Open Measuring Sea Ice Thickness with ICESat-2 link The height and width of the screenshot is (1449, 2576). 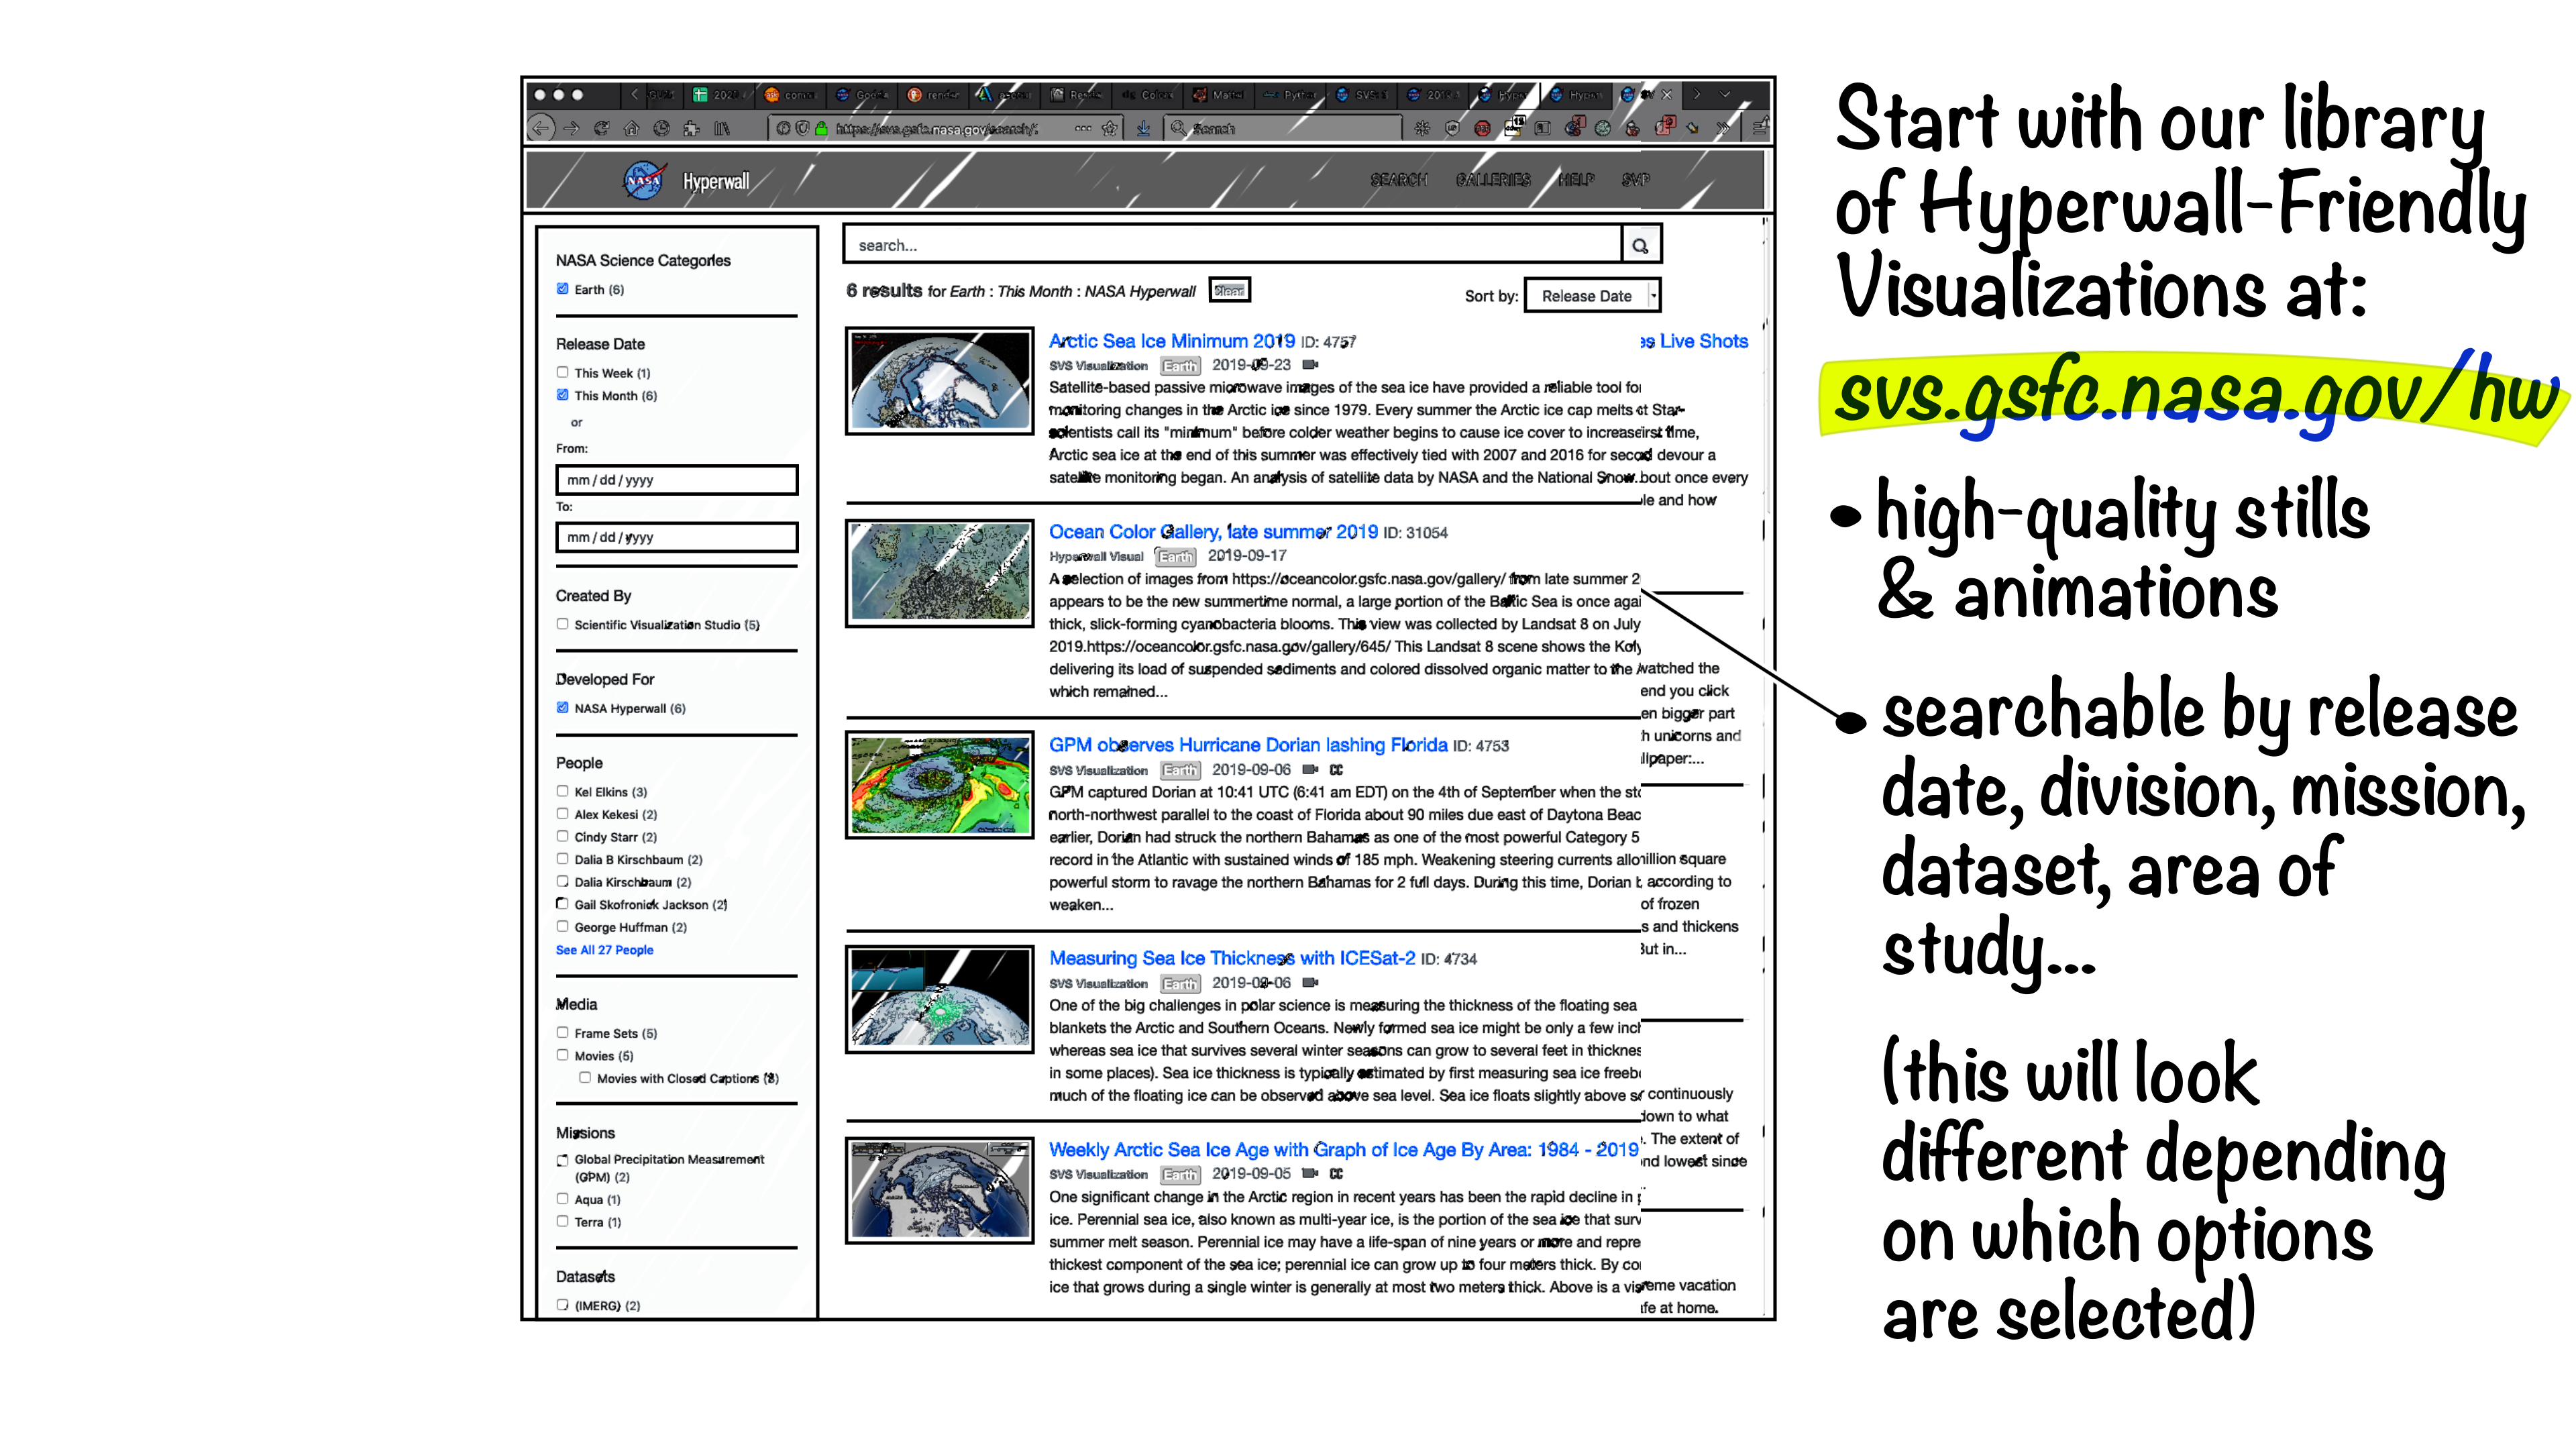click(x=1232, y=958)
